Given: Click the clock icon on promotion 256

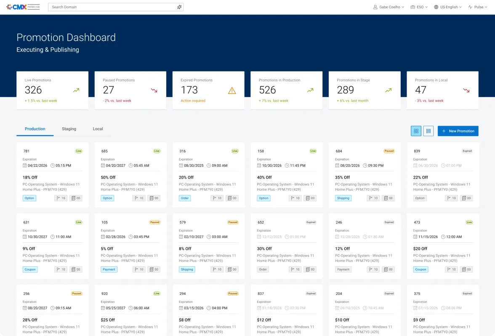Looking at the screenshot, I should coord(53,308).
